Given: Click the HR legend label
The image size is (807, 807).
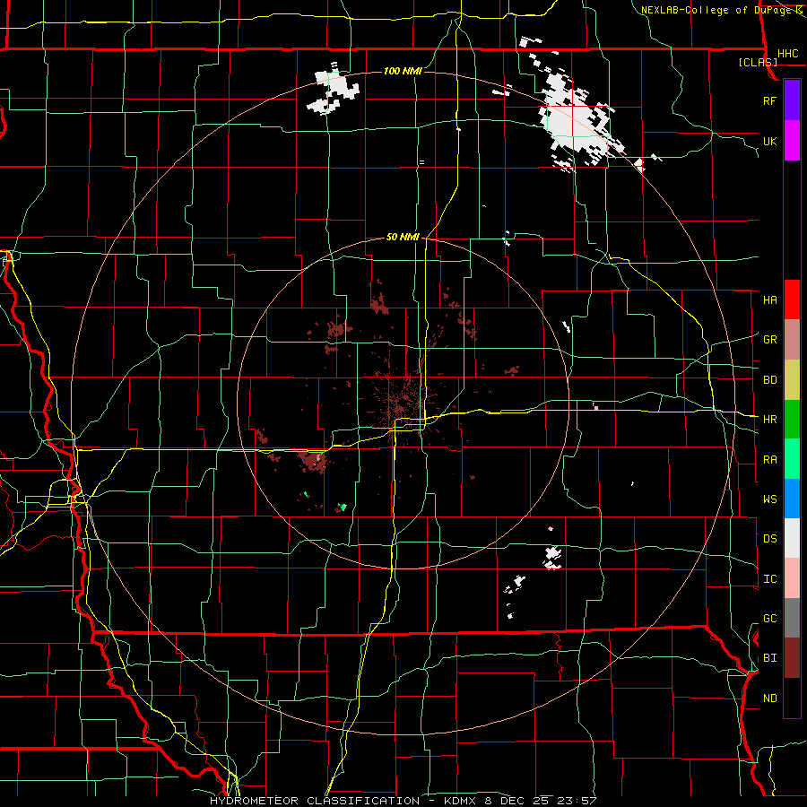Looking at the screenshot, I should point(770,420).
